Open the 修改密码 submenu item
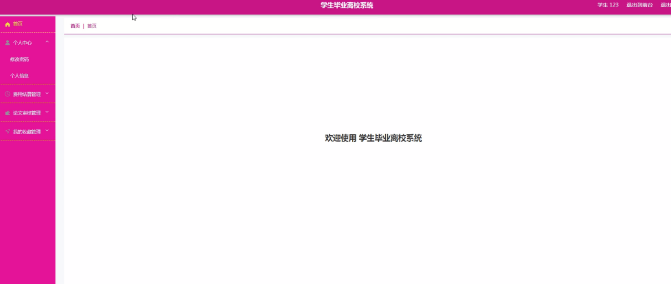The image size is (671, 284). click(x=20, y=60)
